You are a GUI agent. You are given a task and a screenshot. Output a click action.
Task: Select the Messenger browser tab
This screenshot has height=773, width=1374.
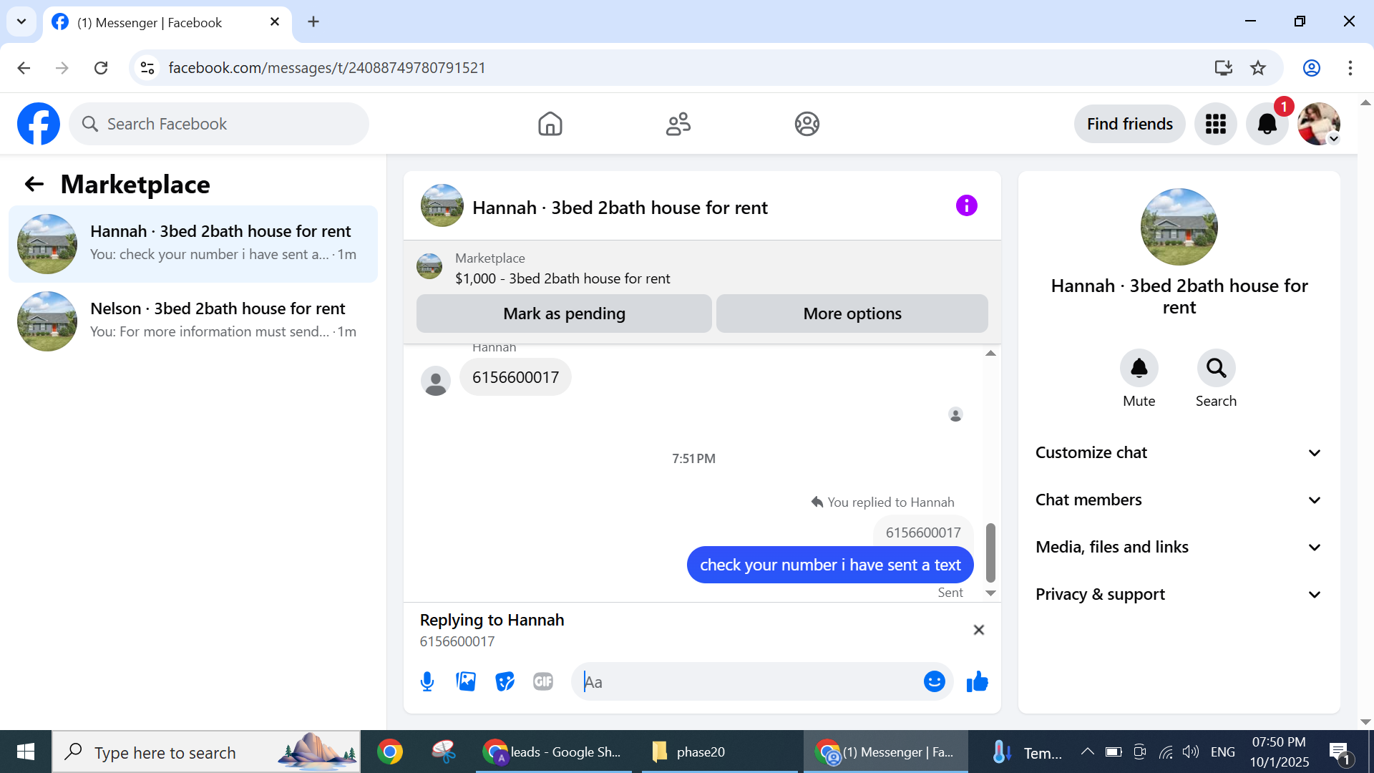[167, 23]
